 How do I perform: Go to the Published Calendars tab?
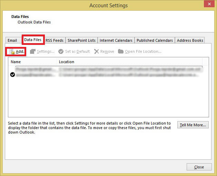coord(155,40)
